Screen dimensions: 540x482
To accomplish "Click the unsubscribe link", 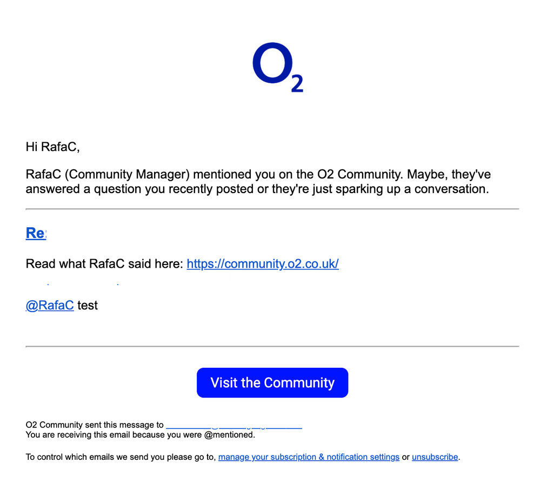I will pyautogui.click(x=435, y=457).
